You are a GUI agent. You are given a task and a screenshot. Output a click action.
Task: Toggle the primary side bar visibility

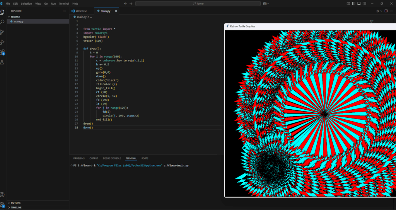353,3
